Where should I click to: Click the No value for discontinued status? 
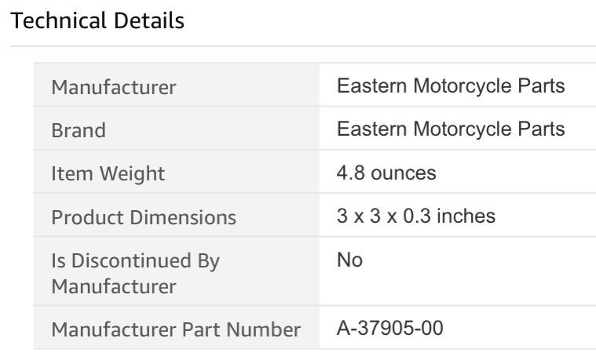click(x=349, y=260)
